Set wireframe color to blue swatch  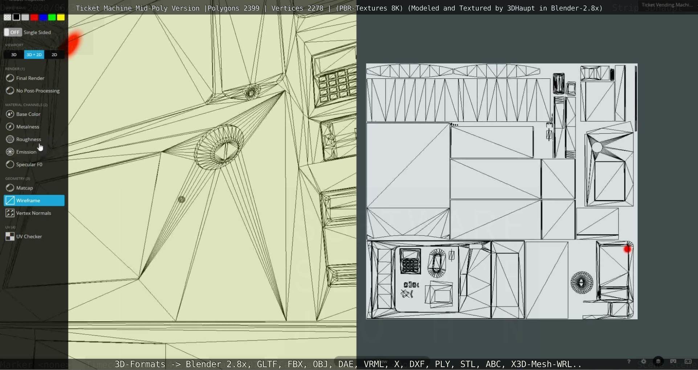pyautogui.click(x=43, y=17)
